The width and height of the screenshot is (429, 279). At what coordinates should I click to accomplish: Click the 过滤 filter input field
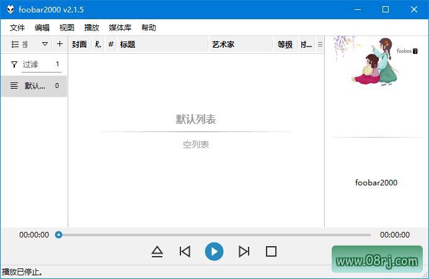[37, 64]
